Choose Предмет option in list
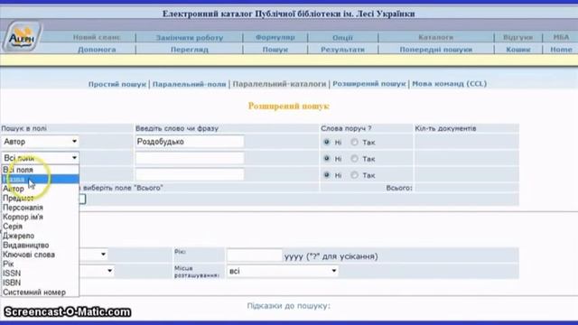Screen dimensions: 578x325 pyautogui.click(x=40, y=199)
